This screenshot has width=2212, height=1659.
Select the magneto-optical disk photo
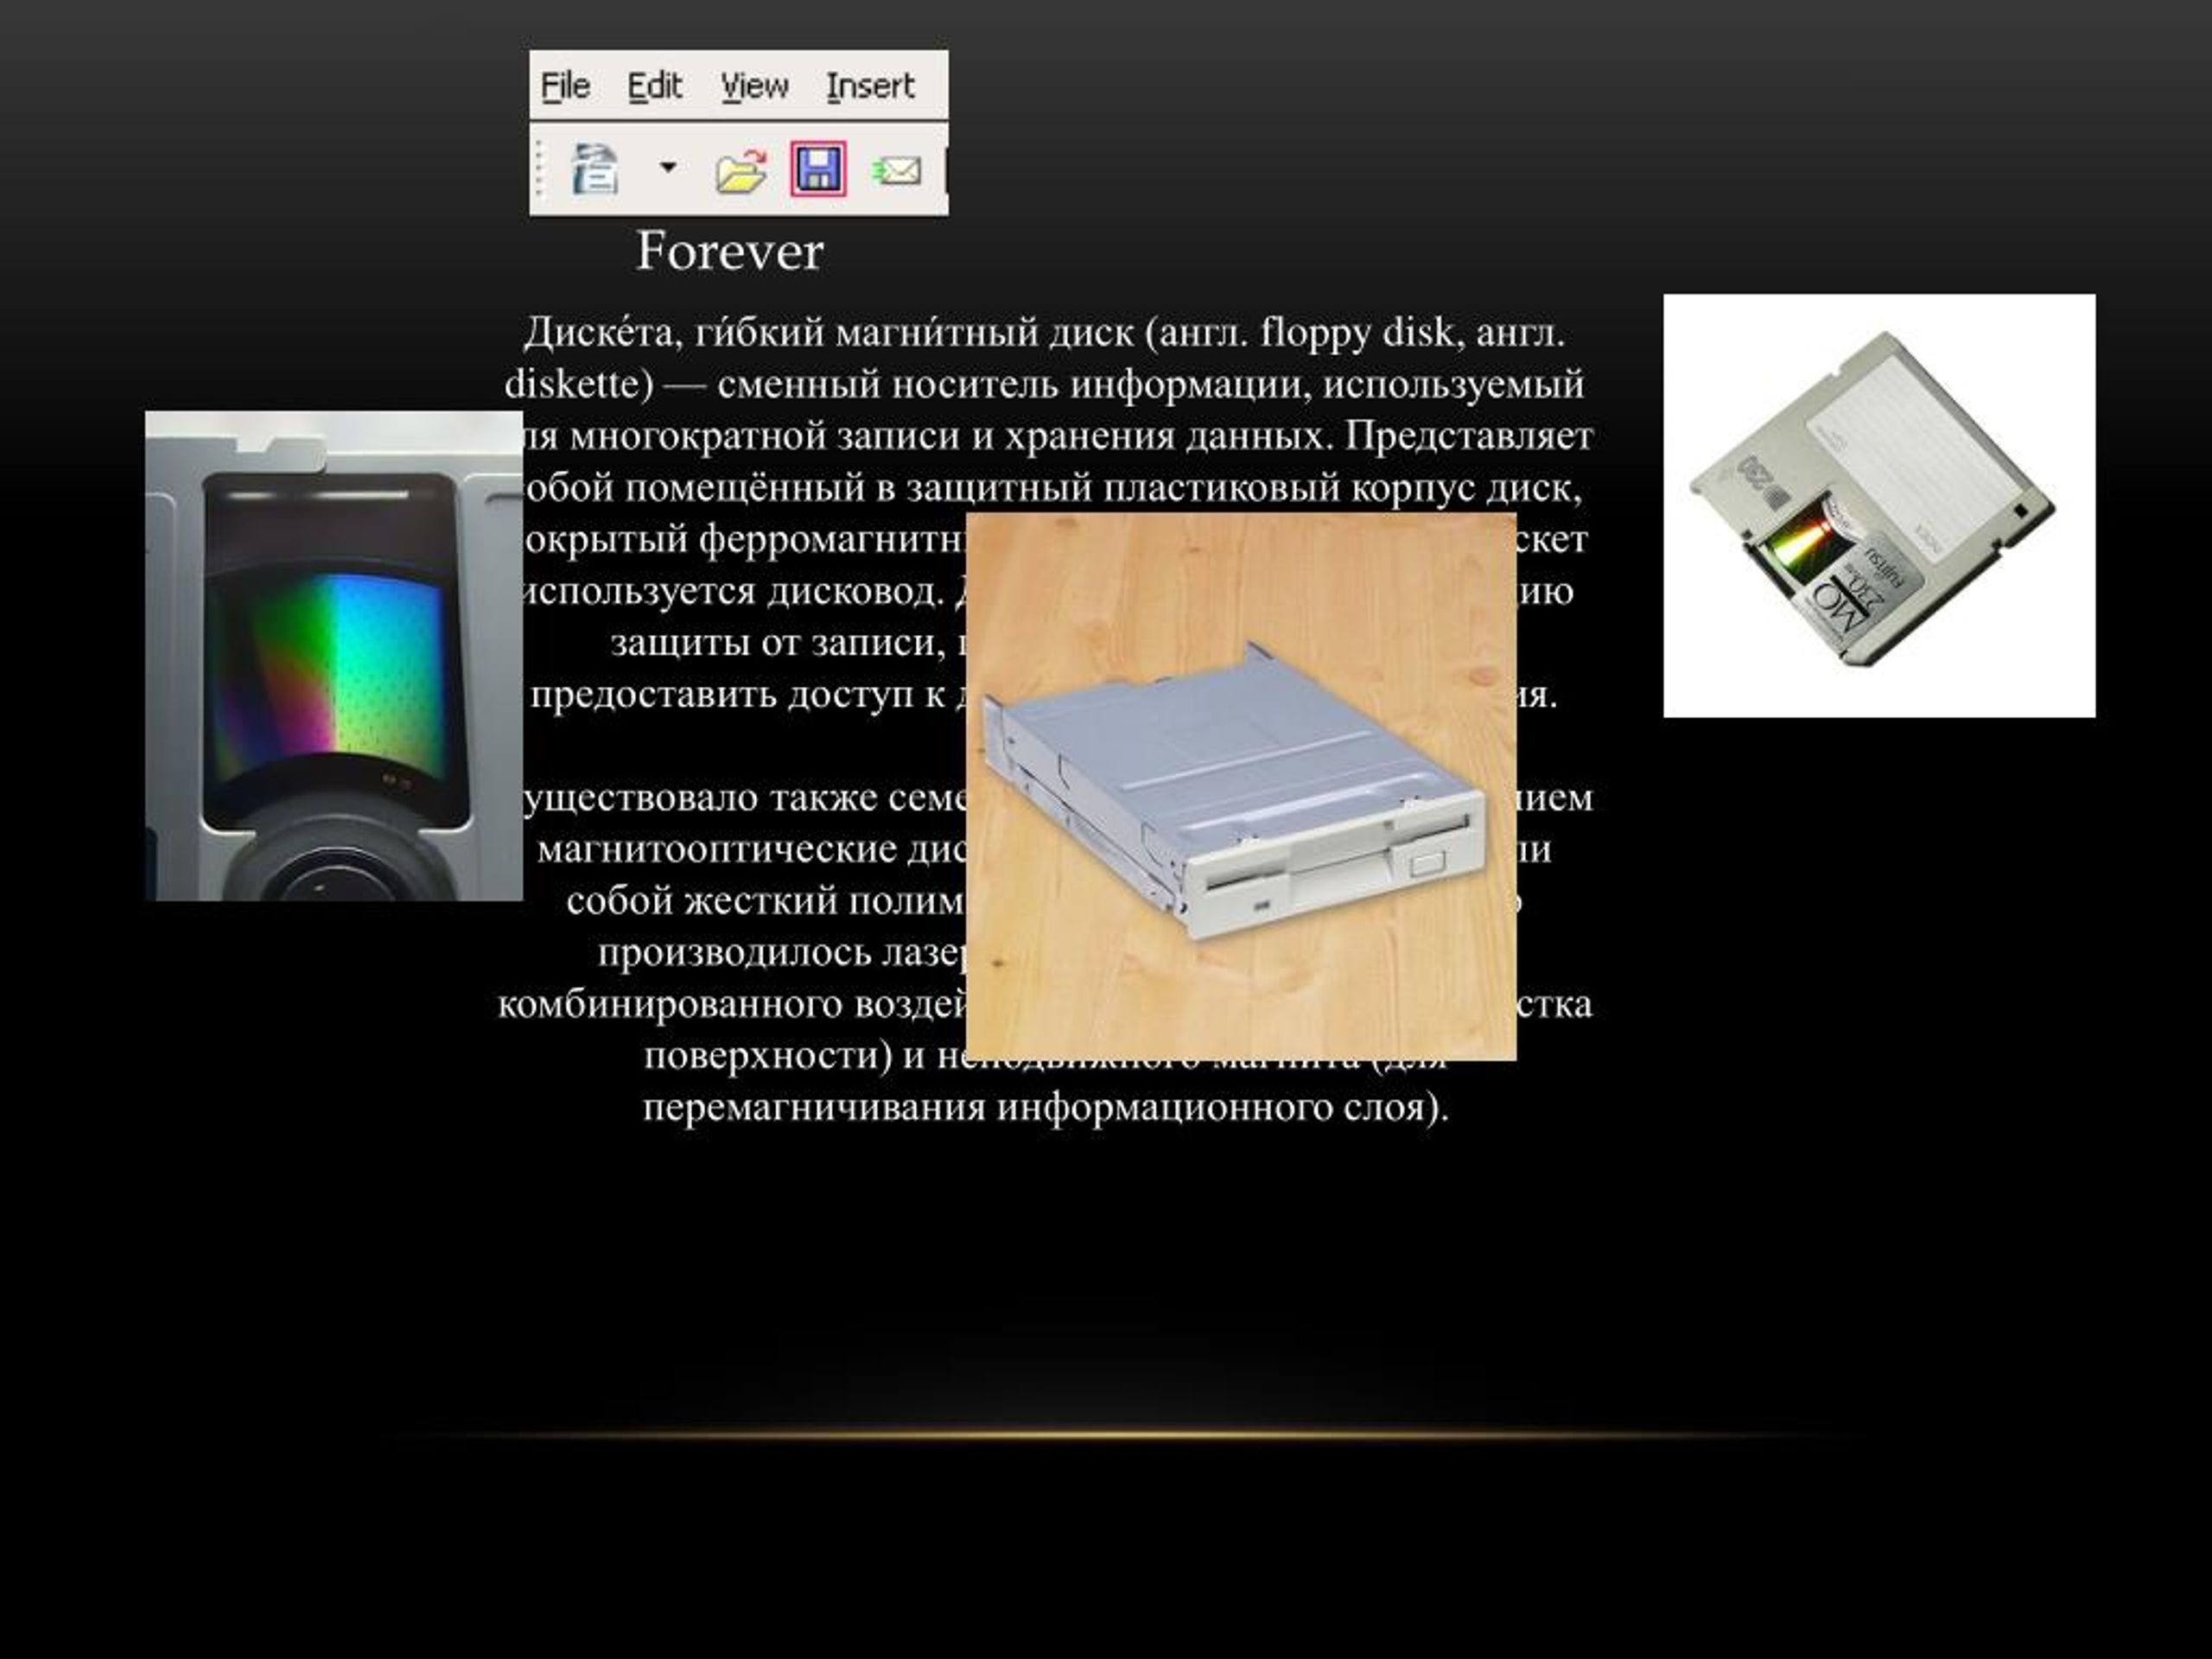(x=1879, y=505)
